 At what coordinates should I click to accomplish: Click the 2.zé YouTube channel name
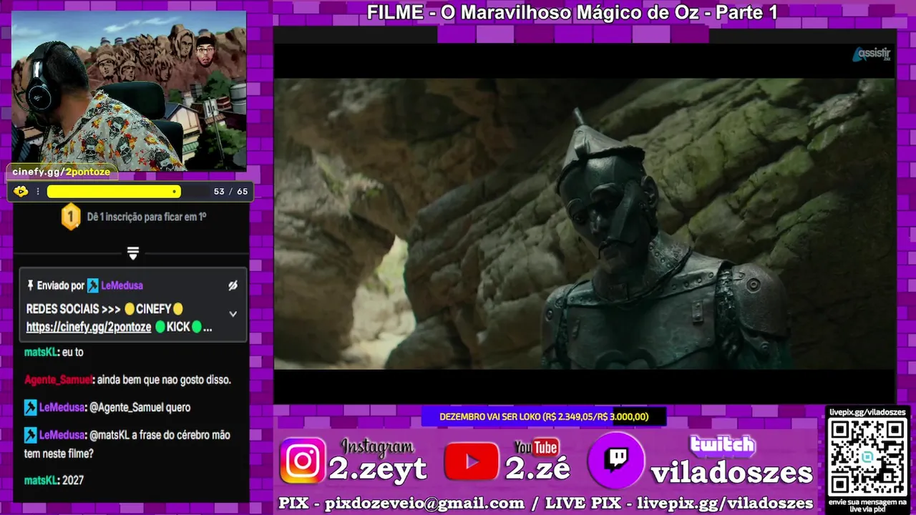click(x=537, y=469)
